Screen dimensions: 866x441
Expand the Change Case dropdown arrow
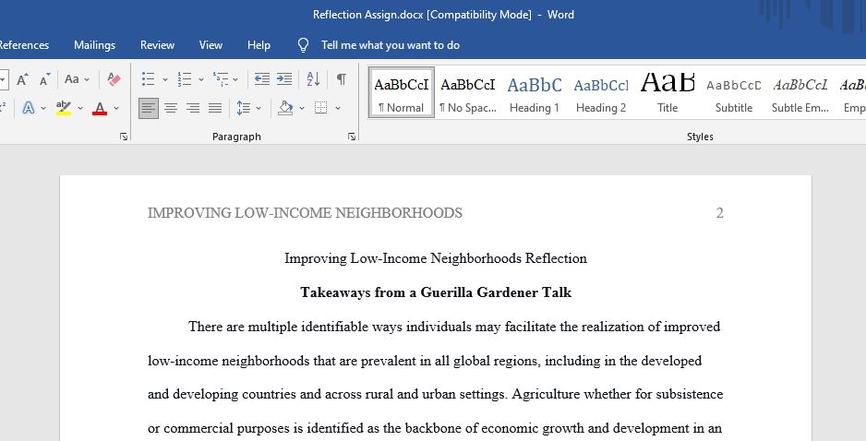[87, 79]
